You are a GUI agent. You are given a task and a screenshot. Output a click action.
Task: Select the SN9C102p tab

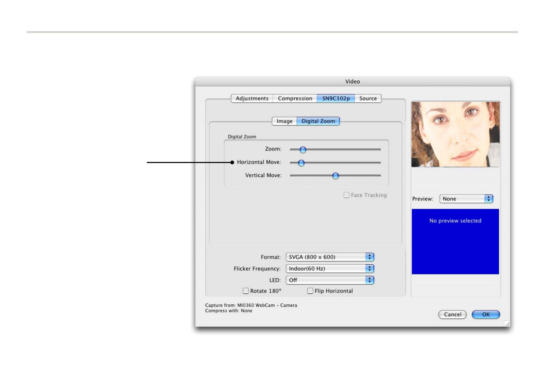pos(336,98)
